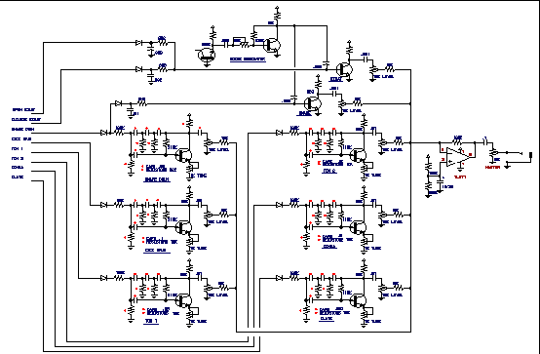Select the Tom 2 circuit's transistor
This screenshot has width=540, height=354.
point(359,155)
